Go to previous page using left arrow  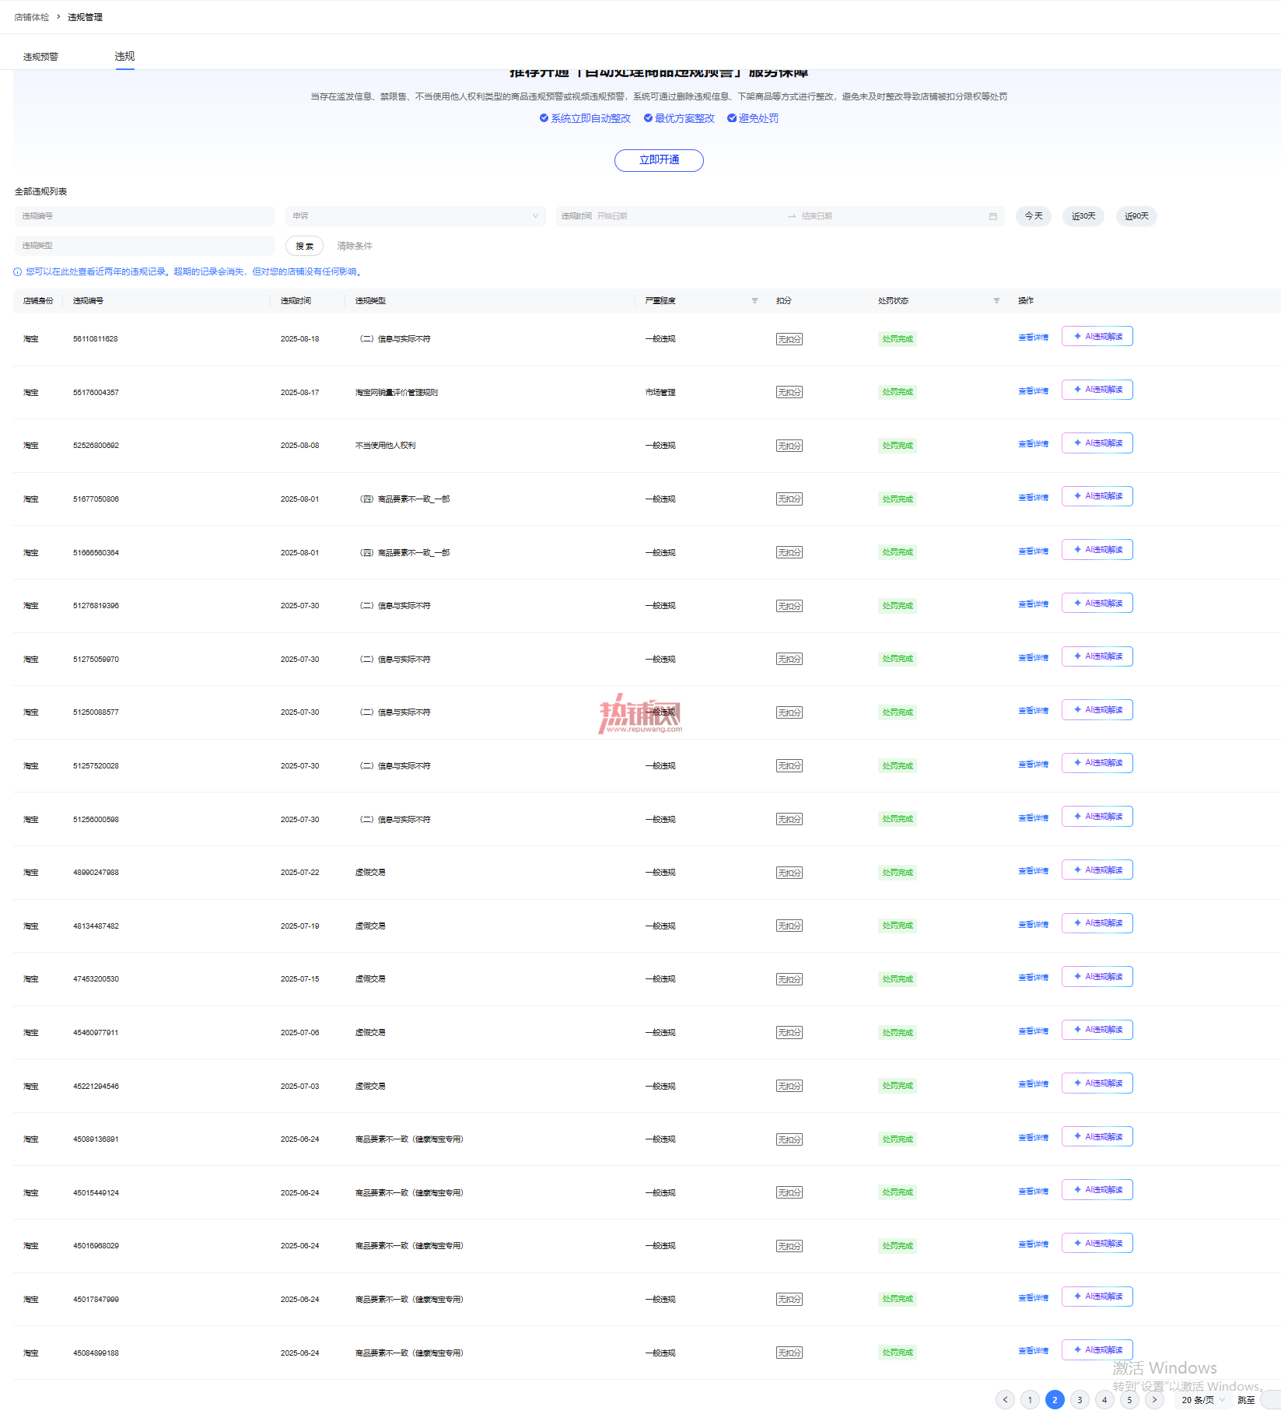pyautogui.click(x=1005, y=1400)
